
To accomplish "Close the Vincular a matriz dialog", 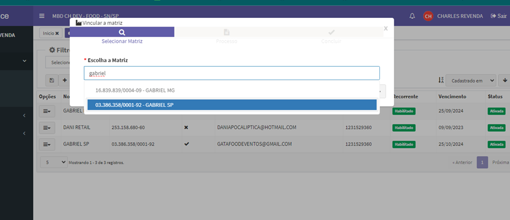I will click(386, 28).
